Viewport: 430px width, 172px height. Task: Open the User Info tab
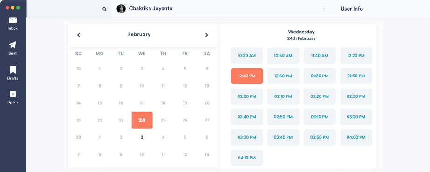coord(352,9)
